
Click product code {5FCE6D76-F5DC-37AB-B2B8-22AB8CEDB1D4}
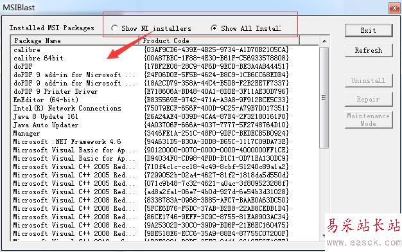pos(216,208)
